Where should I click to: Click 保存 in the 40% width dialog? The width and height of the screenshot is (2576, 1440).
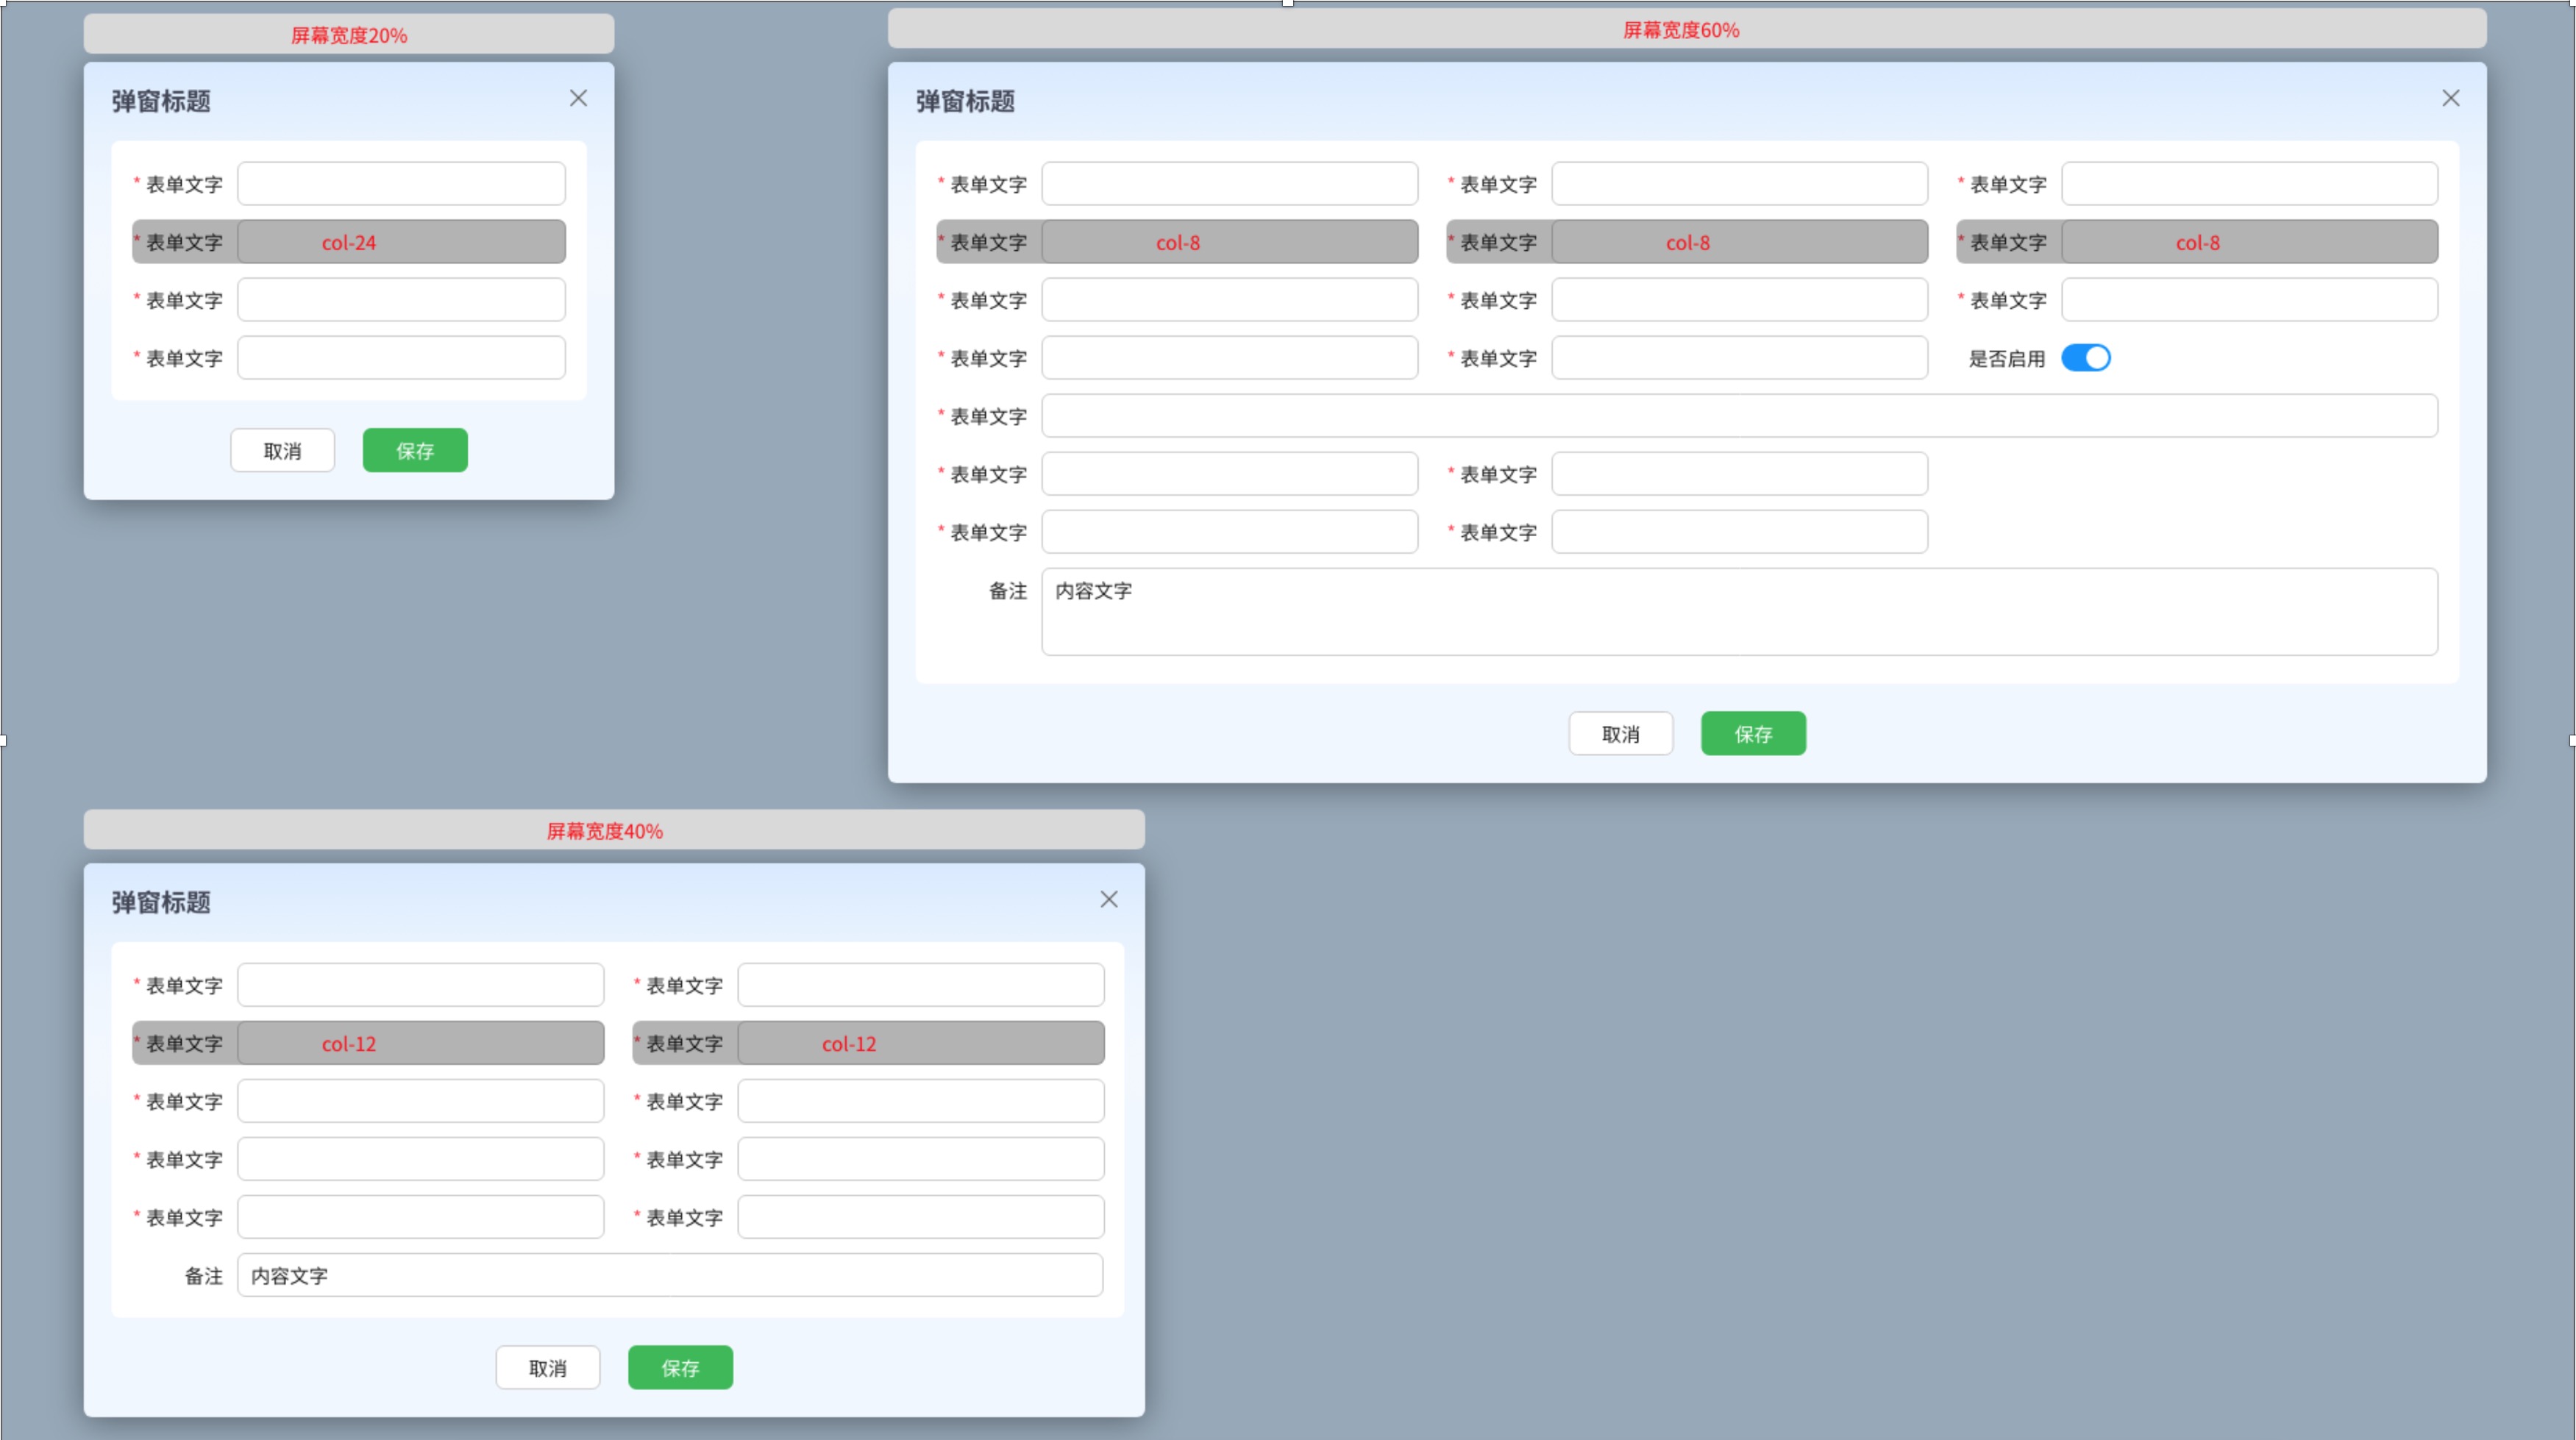[680, 1367]
